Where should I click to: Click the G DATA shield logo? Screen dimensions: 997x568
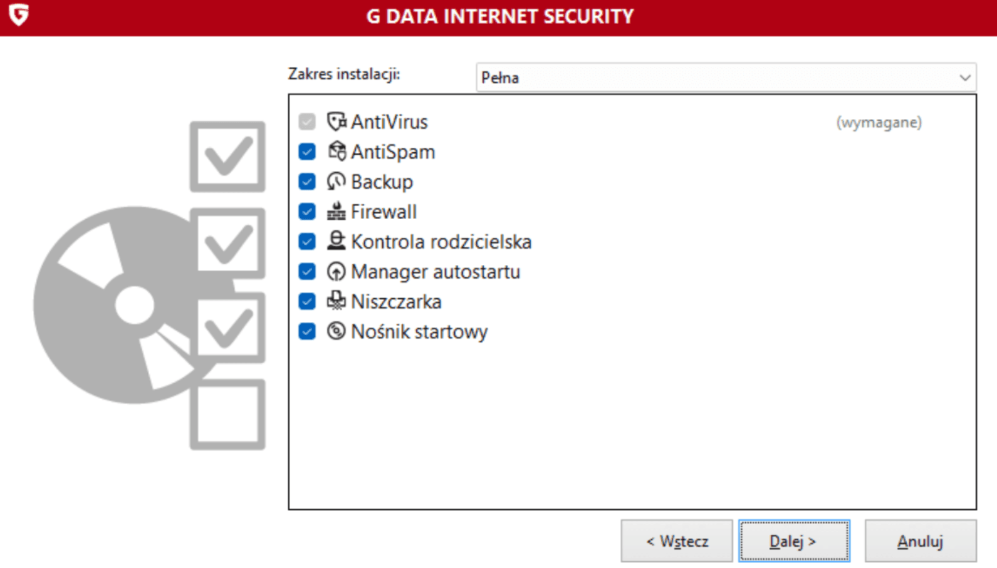(x=19, y=14)
